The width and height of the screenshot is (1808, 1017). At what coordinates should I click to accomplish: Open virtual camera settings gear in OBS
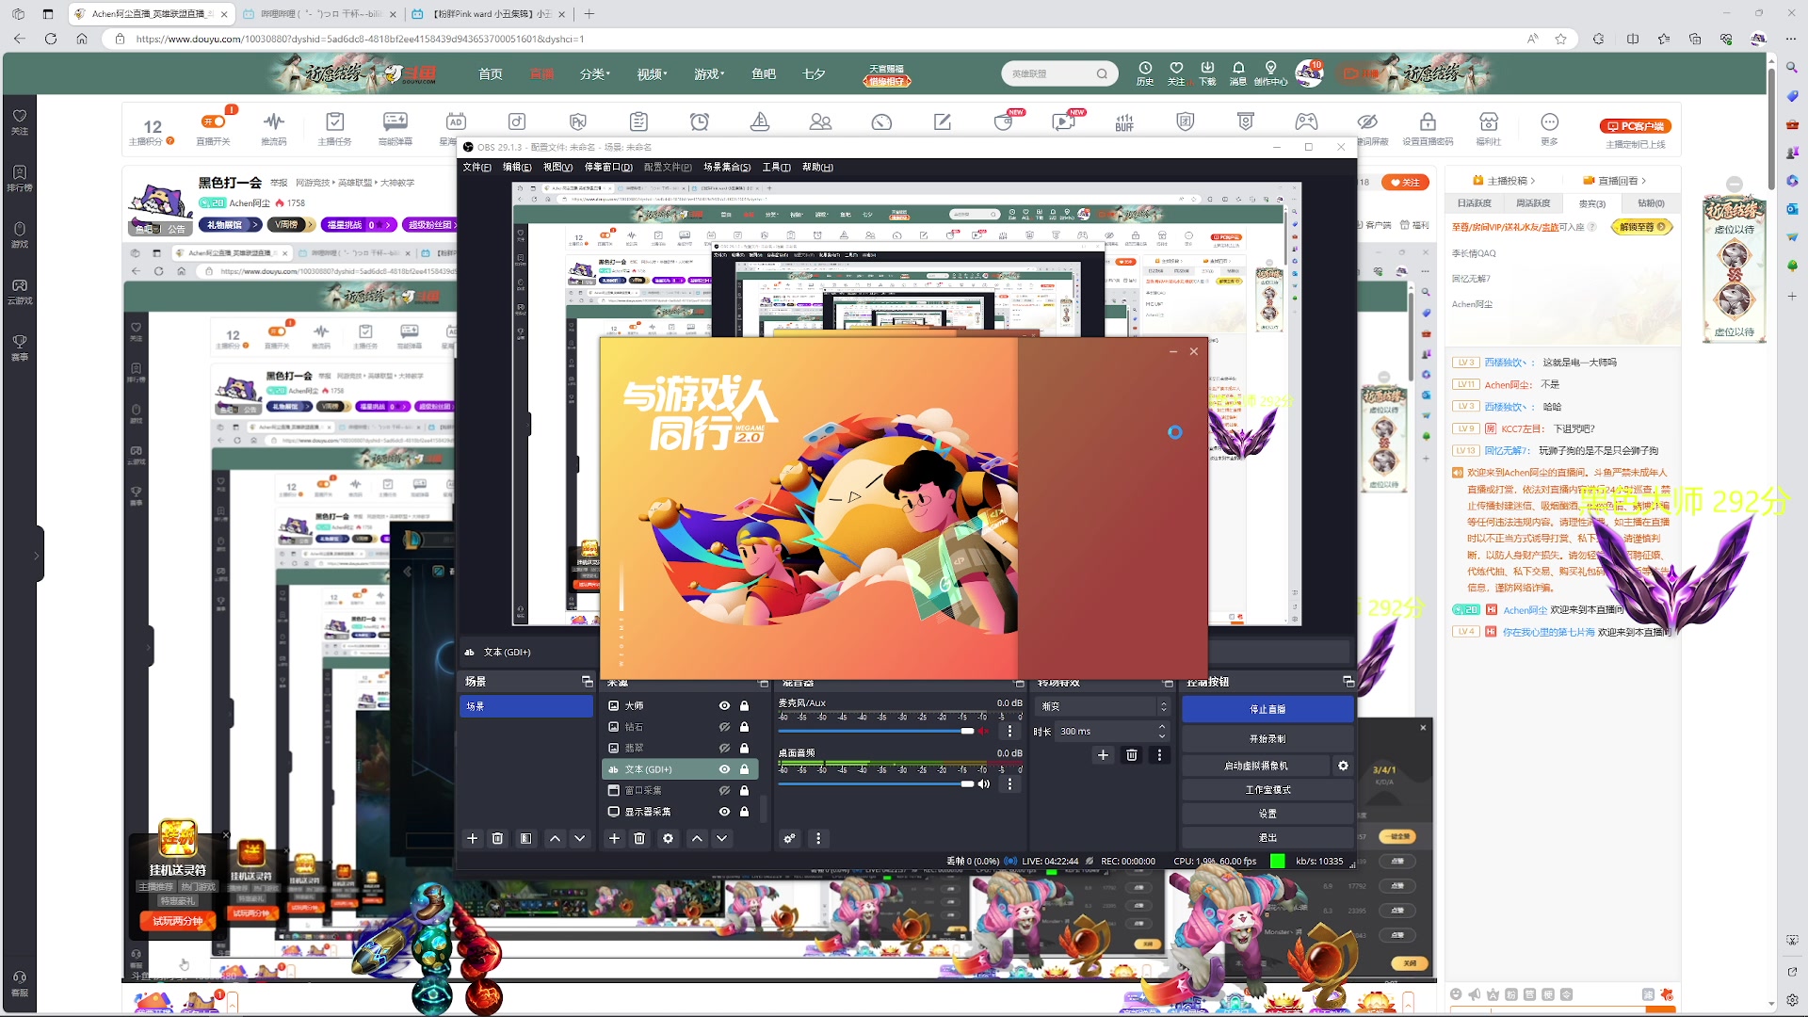pyautogui.click(x=1344, y=766)
